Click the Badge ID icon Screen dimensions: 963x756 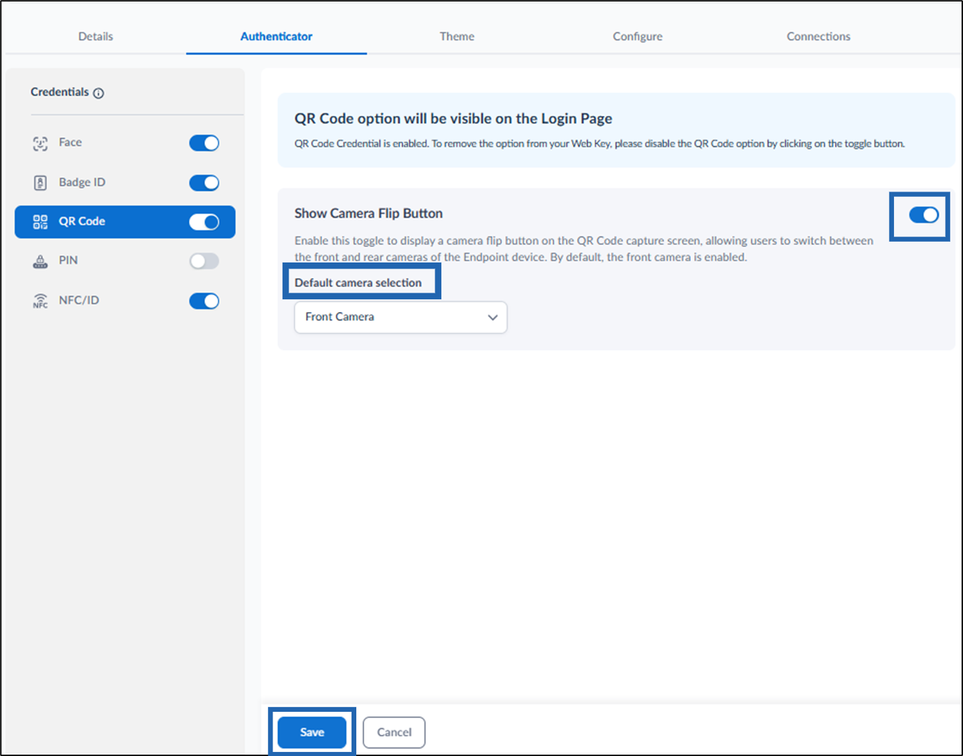(x=40, y=183)
